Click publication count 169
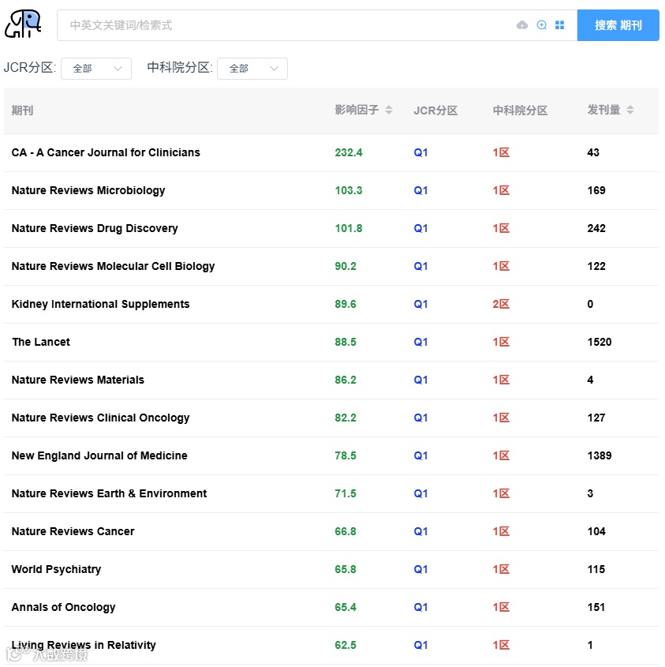The image size is (665, 667). 596,190
